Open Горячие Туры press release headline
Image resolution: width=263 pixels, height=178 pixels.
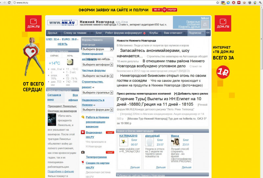pos(159,101)
